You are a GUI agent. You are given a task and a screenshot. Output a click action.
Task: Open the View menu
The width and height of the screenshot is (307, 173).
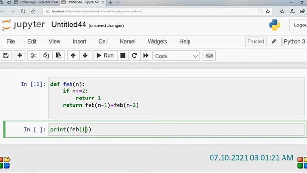click(55, 42)
